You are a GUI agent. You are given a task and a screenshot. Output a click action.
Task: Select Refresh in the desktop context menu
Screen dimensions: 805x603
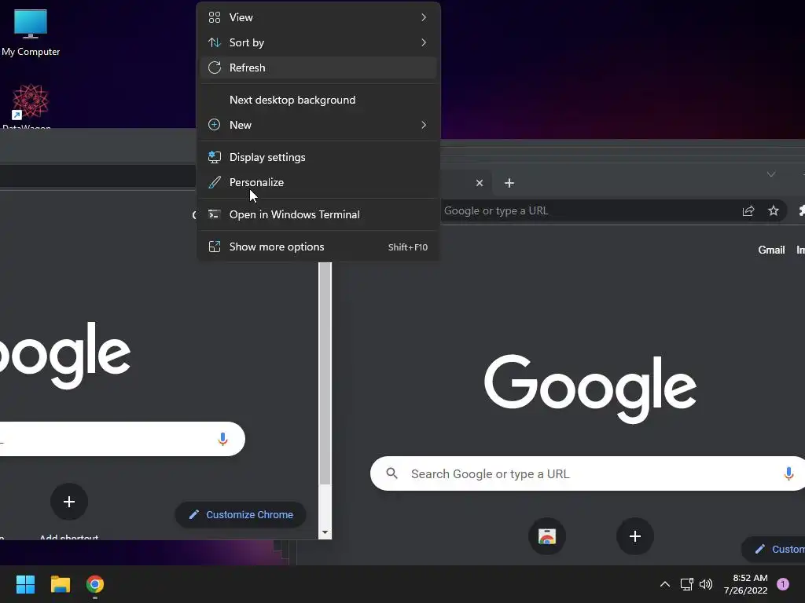318,68
